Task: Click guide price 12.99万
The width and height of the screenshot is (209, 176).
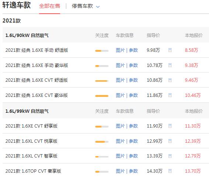Action: (155, 141)
